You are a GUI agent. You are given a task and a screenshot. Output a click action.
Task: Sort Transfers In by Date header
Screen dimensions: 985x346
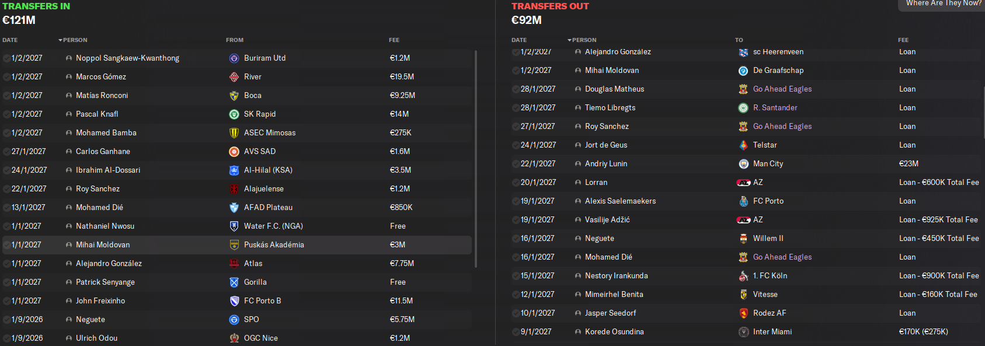coord(10,40)
